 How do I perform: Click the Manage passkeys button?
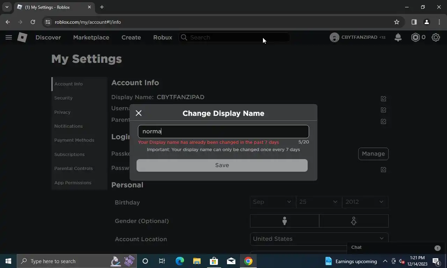[x=373, y=154]
